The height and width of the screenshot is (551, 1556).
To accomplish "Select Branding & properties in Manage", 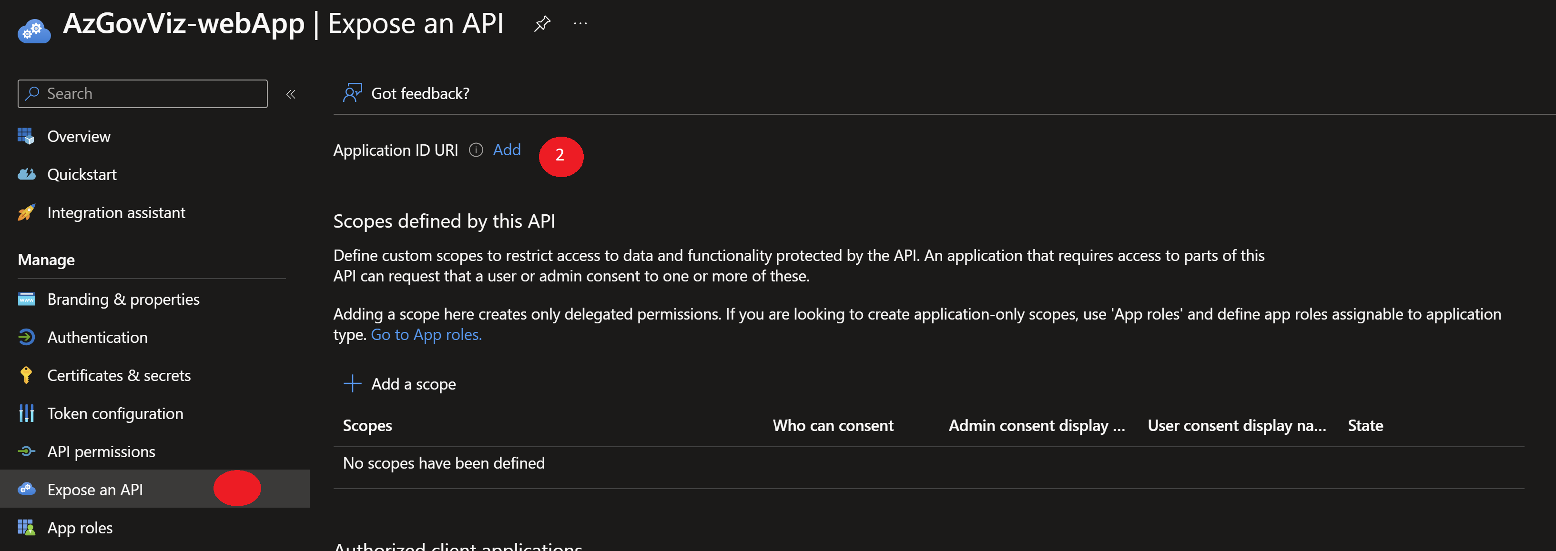I will [x=123, y=300].
